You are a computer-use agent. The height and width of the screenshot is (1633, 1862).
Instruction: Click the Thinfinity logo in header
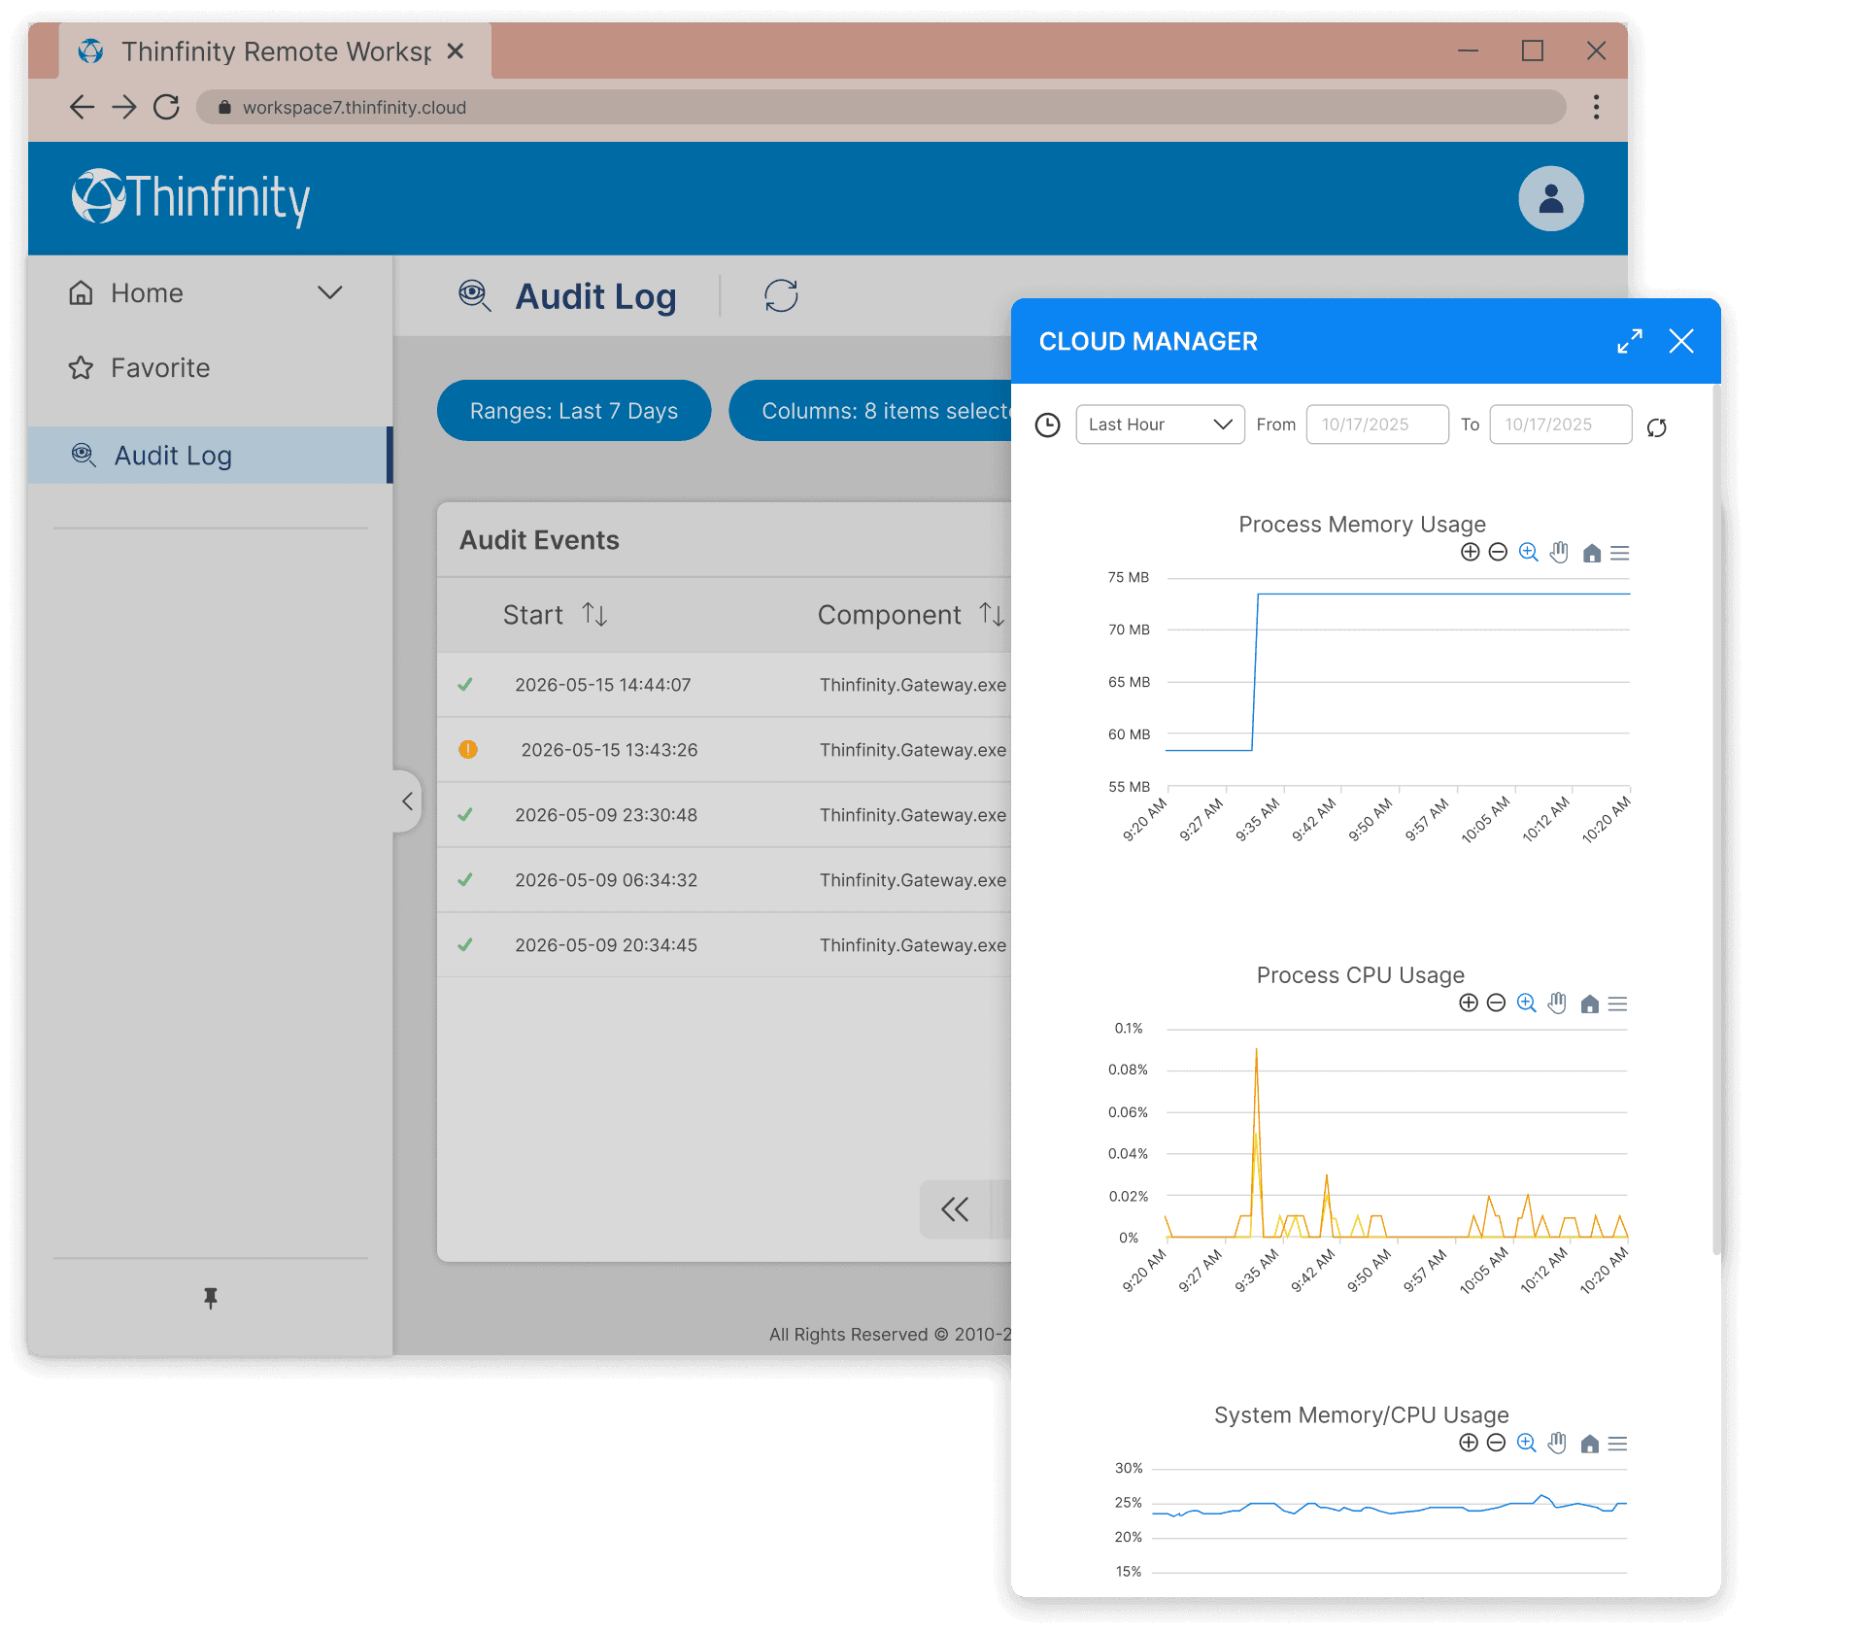click(x=190, y=198)
